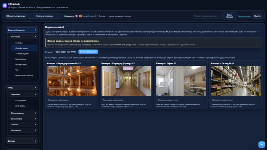
Task: Click the user search input field
Action: [207, 16]
